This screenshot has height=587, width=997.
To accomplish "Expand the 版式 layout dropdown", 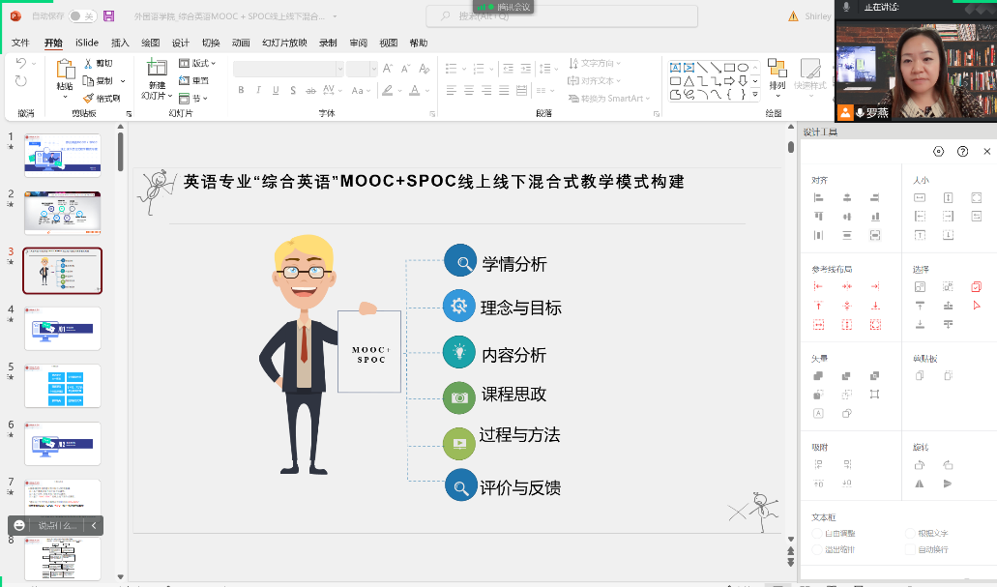I will point(197,63).
